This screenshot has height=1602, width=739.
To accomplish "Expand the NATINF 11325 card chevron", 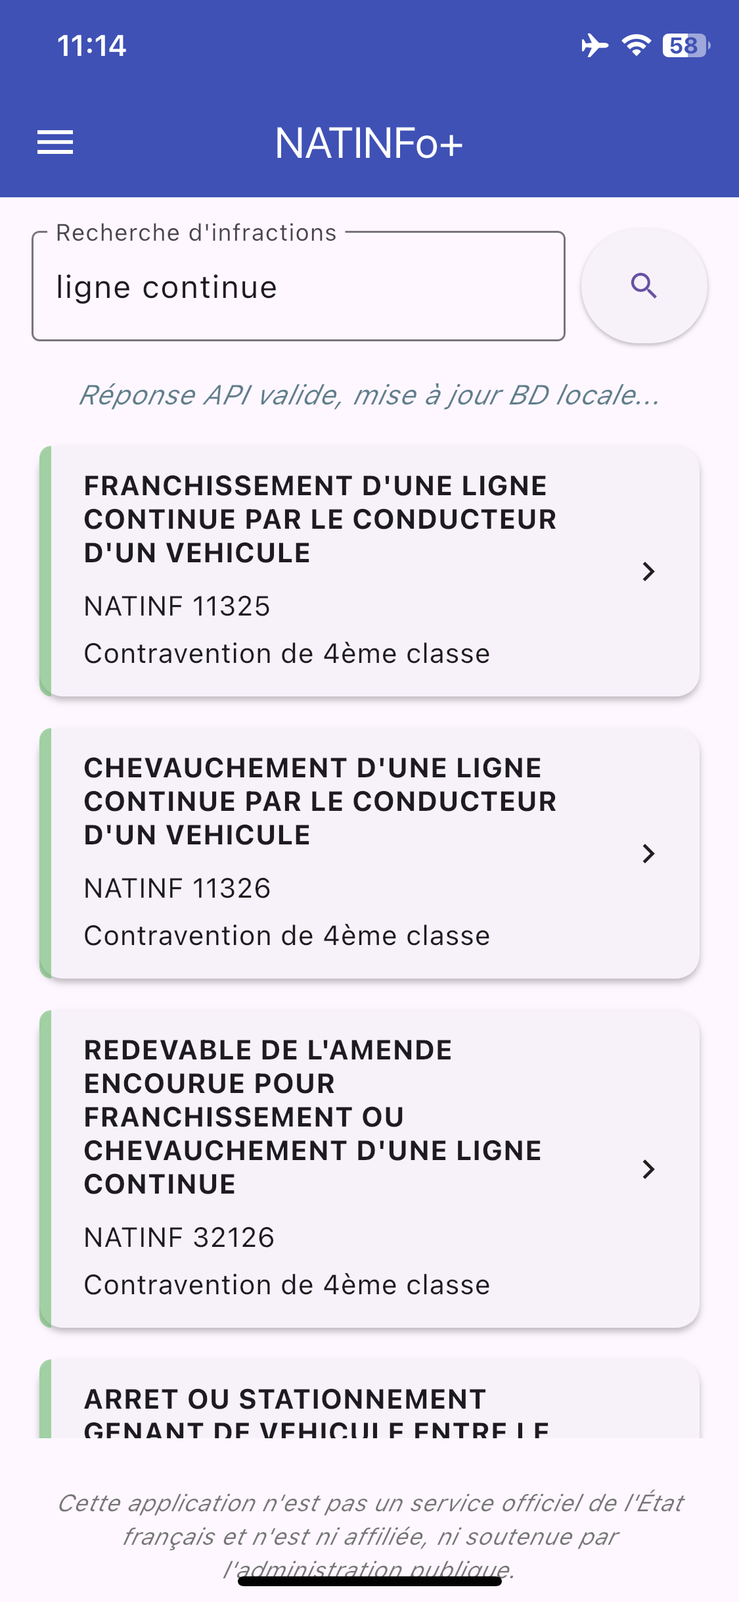I will point(648,571).
